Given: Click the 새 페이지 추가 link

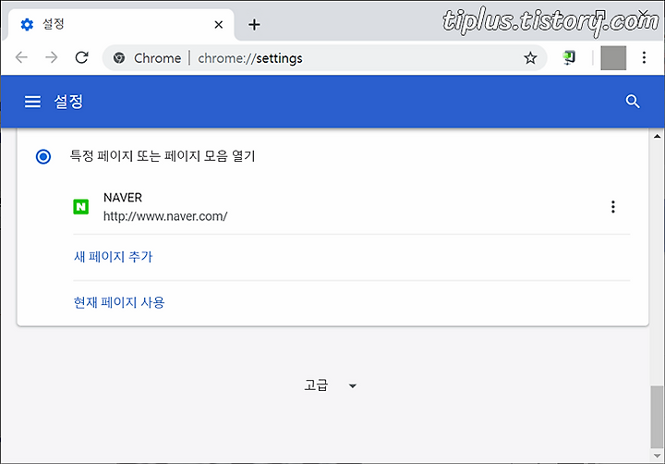Looking at the screenshot, I should tap(113, 256).
